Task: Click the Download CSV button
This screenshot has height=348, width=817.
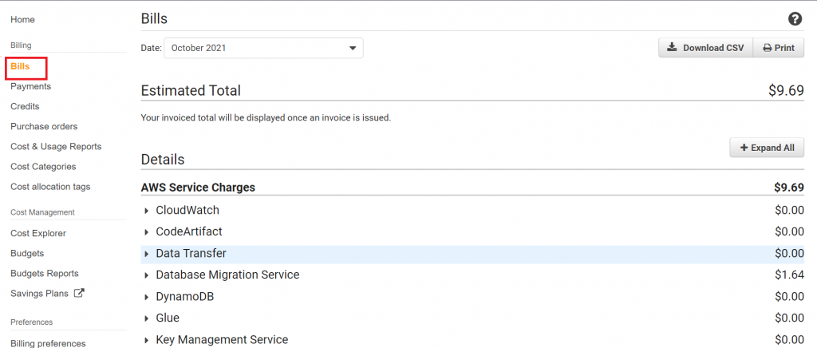Action: pyautogui.click(x=705, y=48)
